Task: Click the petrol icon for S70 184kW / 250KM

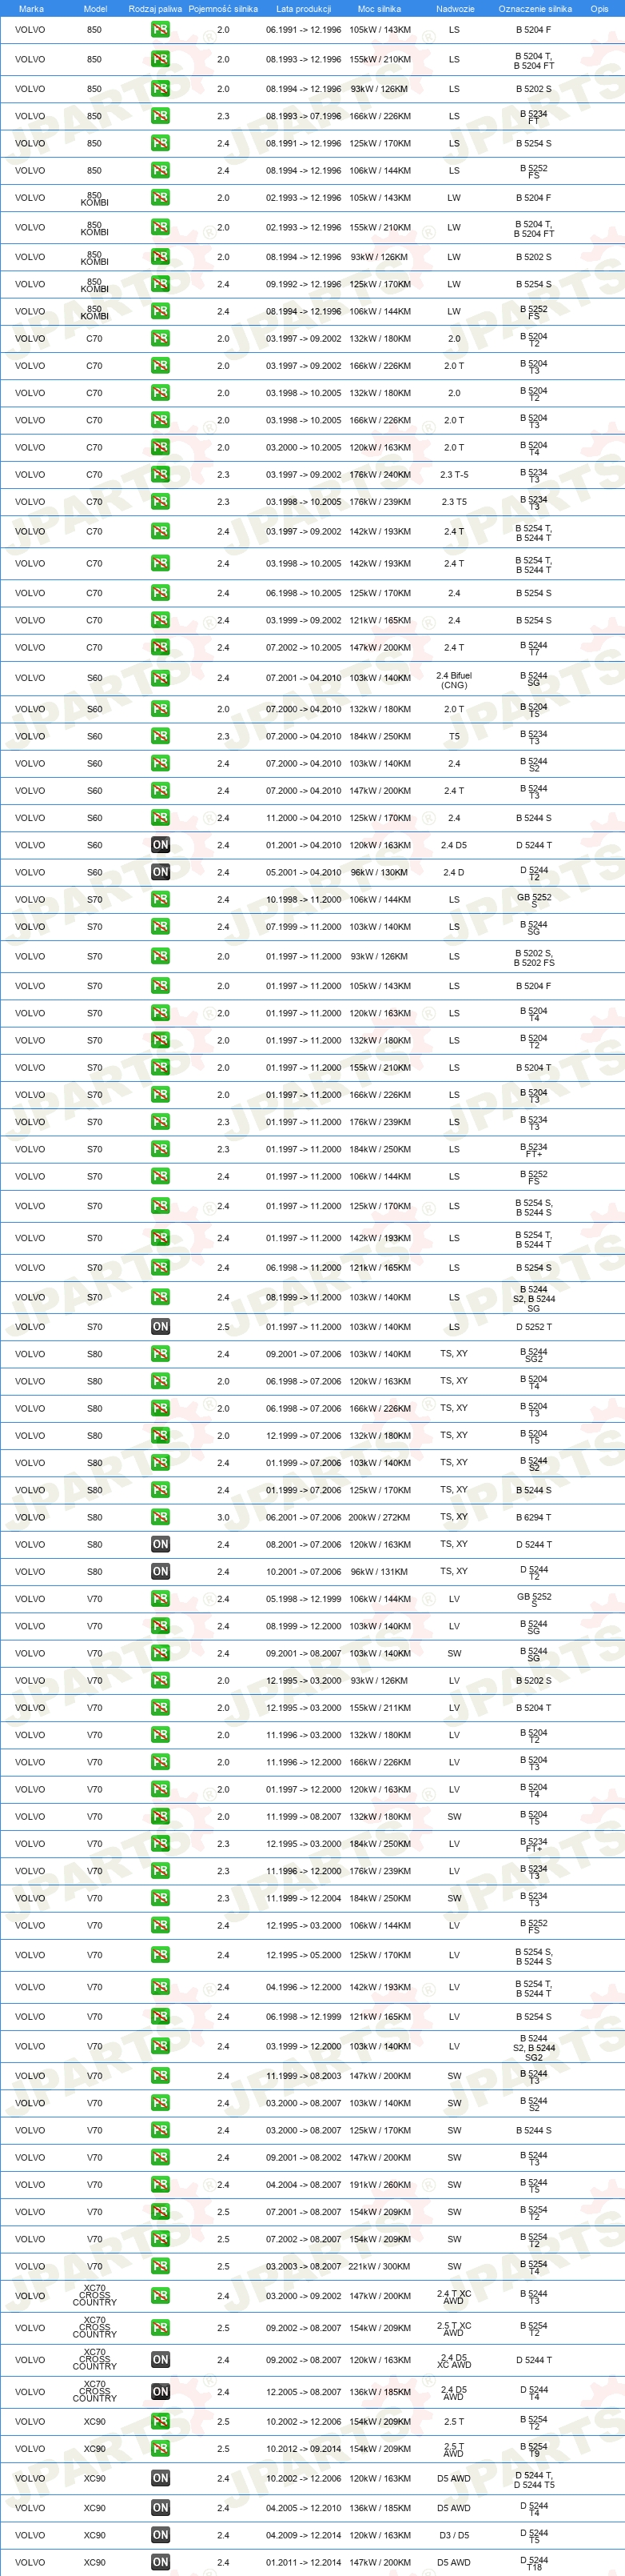Action: tap(160, 1149)
